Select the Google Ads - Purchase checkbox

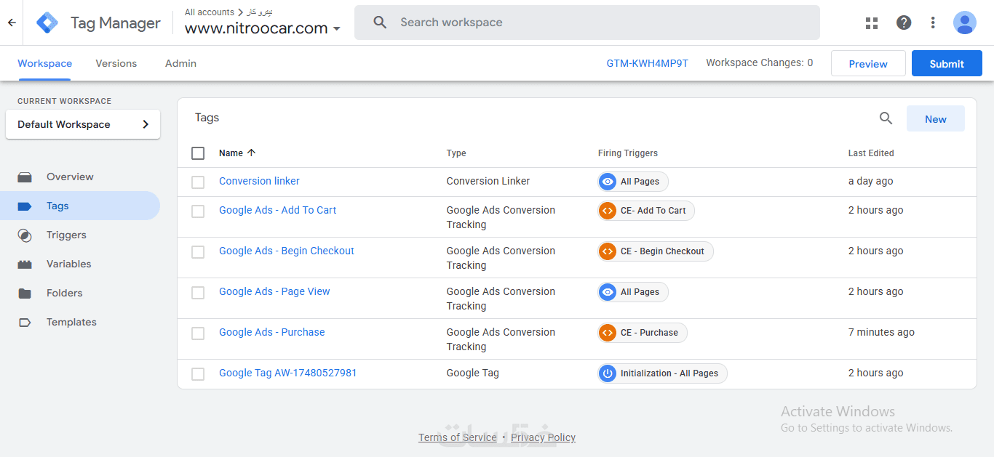pyautogui.click(x=198, y=333)
